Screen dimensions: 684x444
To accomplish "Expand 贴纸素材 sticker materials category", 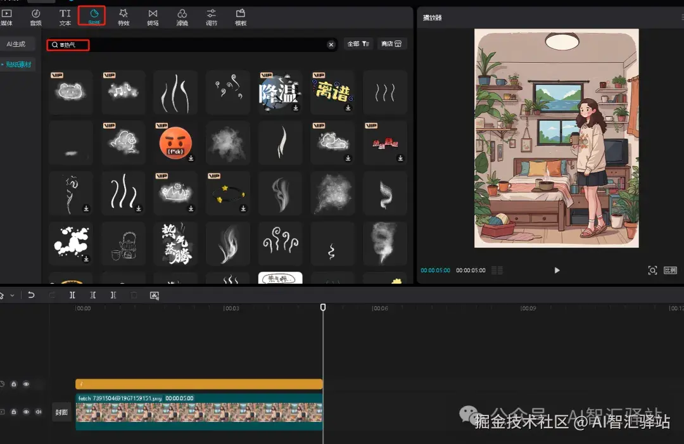I will pos(18,65).
